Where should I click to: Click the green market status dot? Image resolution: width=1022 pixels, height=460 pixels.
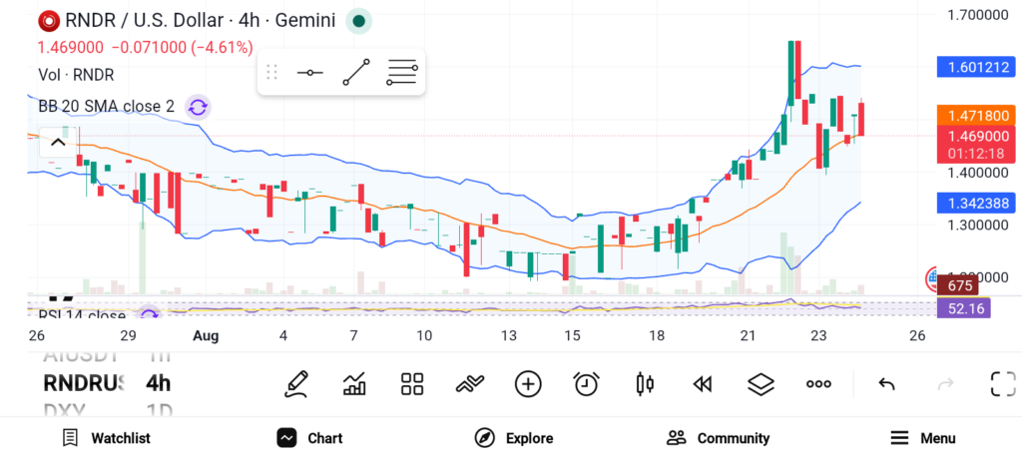point(358,21)
